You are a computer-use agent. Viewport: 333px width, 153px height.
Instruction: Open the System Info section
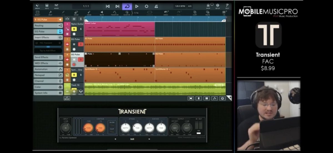(48, 93)
